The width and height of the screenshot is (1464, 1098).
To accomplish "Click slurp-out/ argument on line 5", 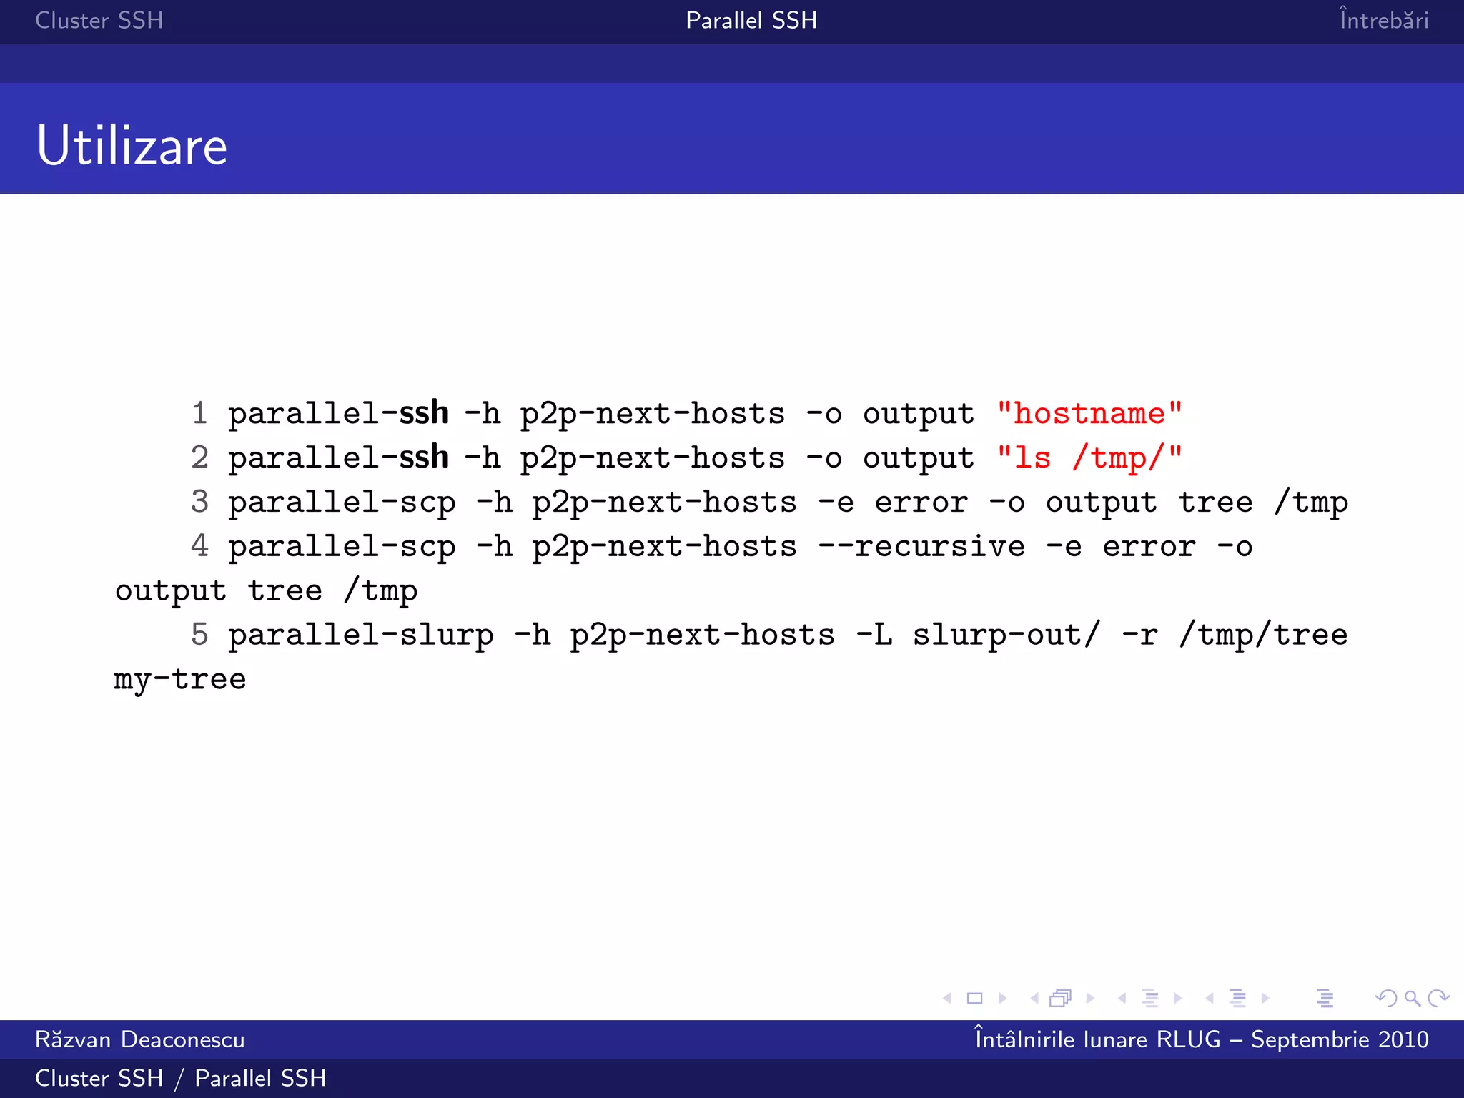I will (1006, 635).
